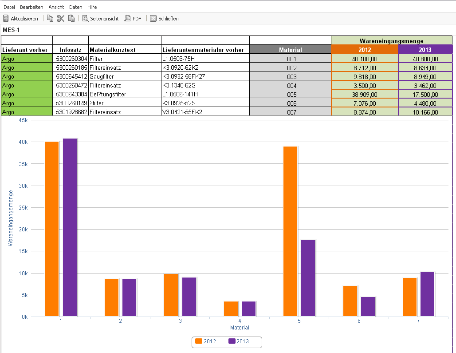The width and height of the screenshot is (456, 353).
Task: Click the Aktualisieren calculator icon
Action: pyautogui.click(x=5, y=18)
